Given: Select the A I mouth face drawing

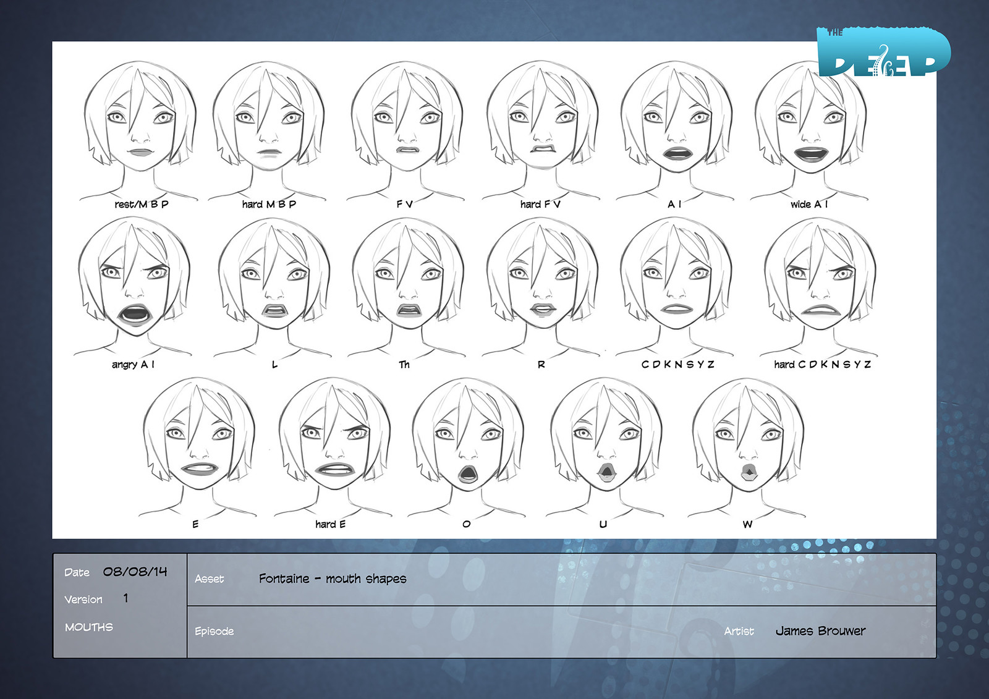Looking at the screenshot, I should coord(676,130).
